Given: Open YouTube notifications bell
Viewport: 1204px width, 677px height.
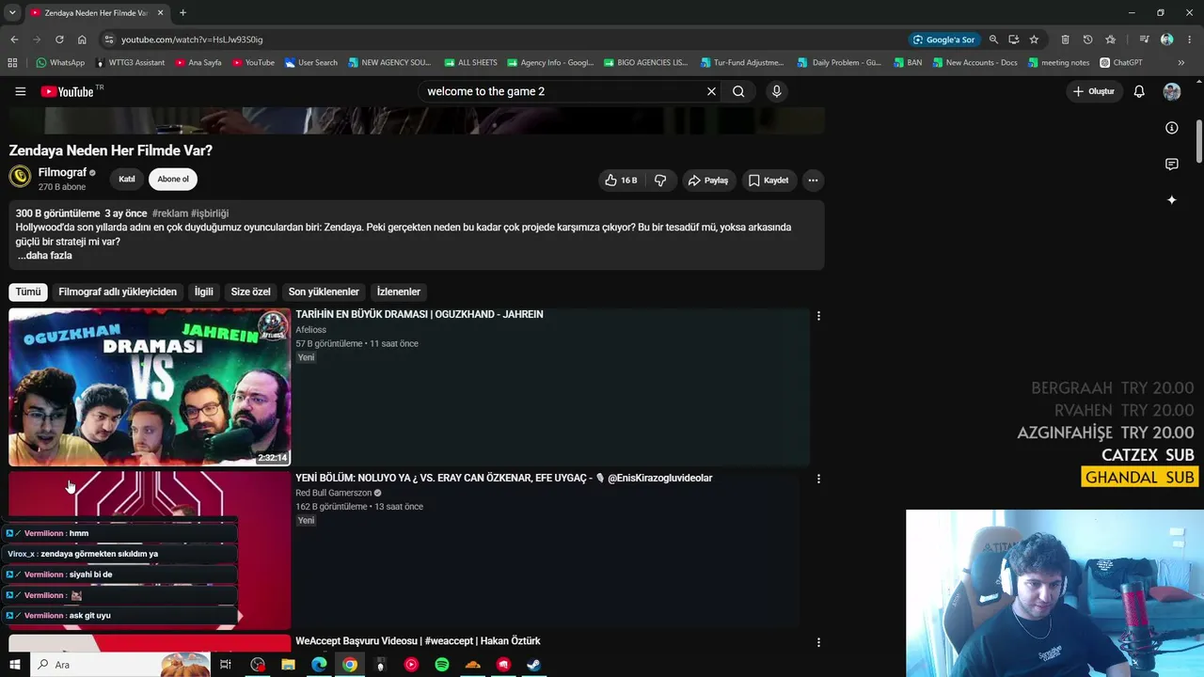Looking at the screenshot, I should click(x=1139, y=91).
